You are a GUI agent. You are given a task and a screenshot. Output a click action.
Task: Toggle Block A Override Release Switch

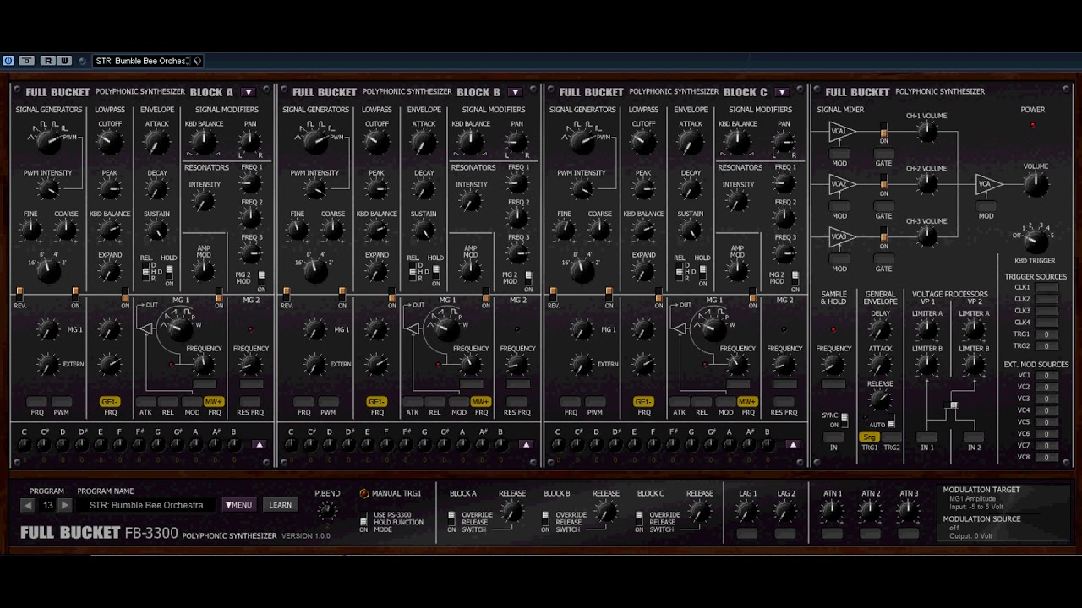[x=451, y=518]
